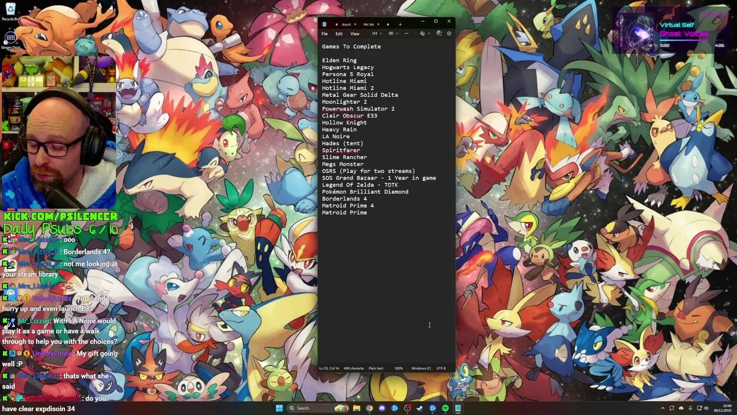The image size is (737, 415).
Task: Place cursor on 'Clair Obscur E33' line
Action: pyautogui.click(x=349, y=116)
